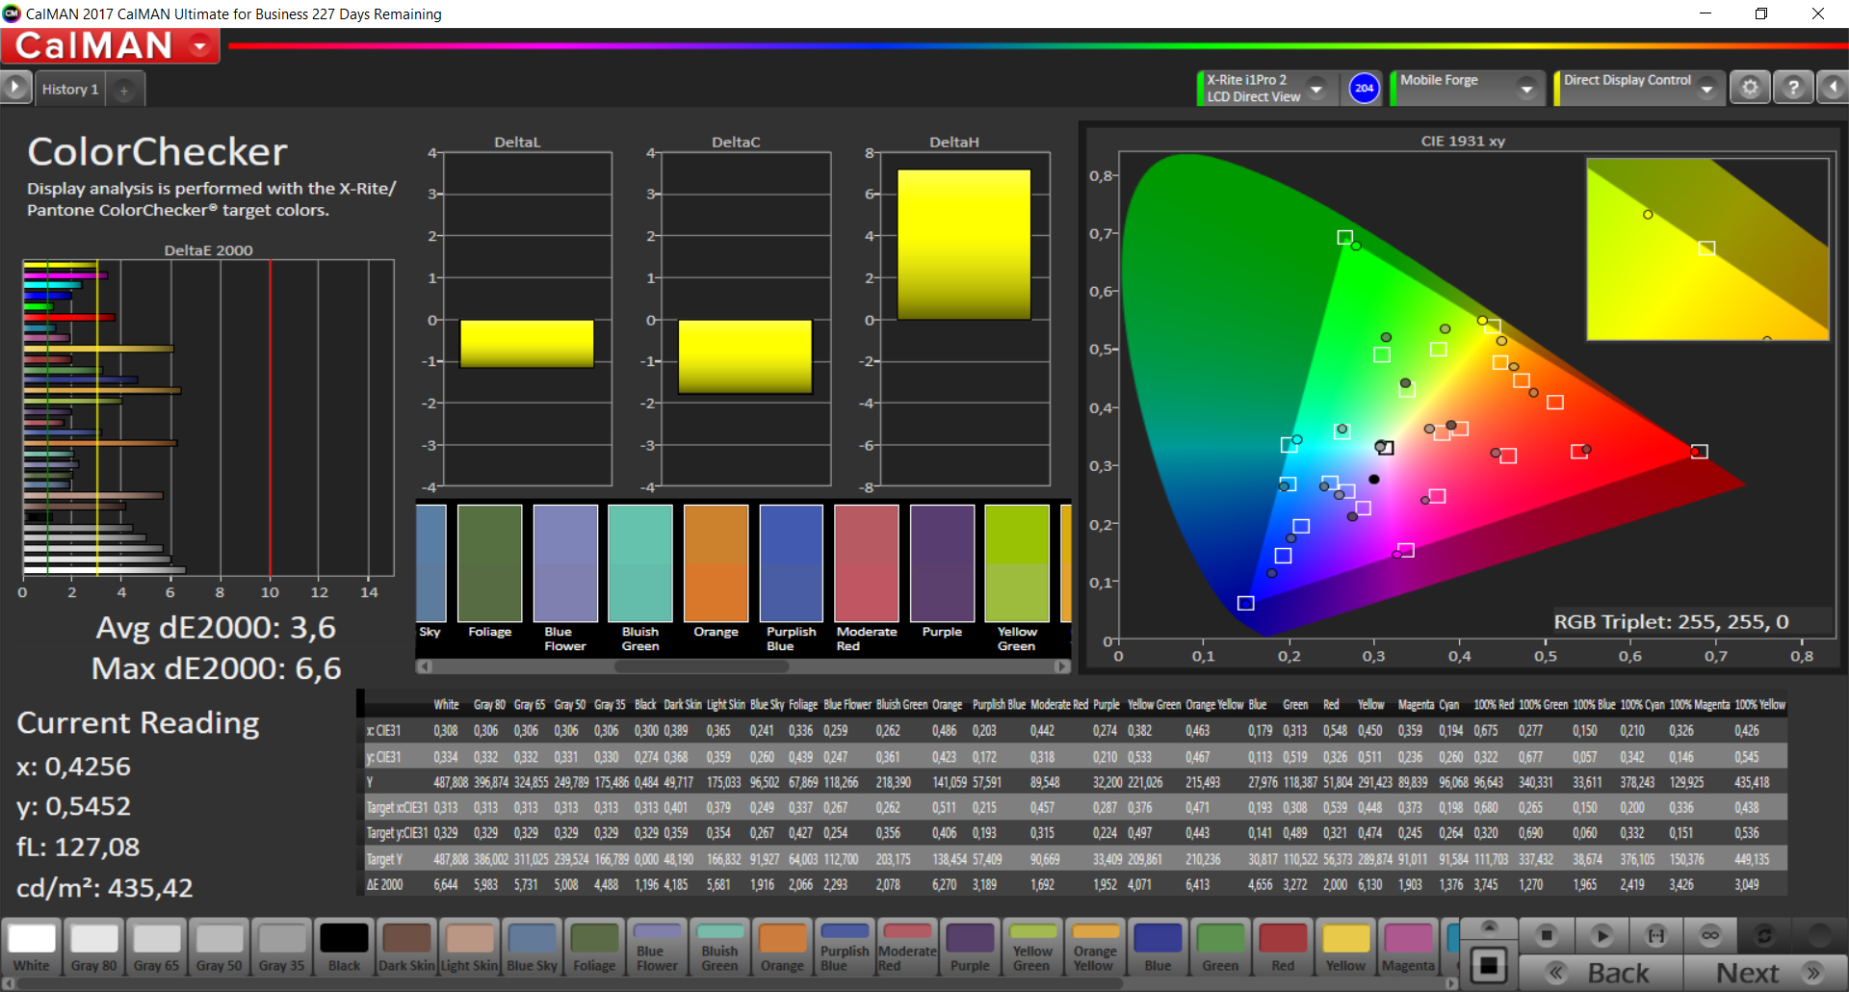Click the help question mark icon

click(x=1792, y=88)
